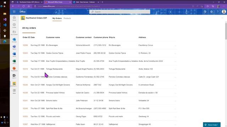Click the feedback icon in the Office header
Viewport: 227px width, 127px height.
(x=205, y=12)
